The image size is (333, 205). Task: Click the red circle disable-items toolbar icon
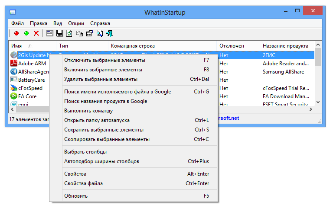(16, 33)
